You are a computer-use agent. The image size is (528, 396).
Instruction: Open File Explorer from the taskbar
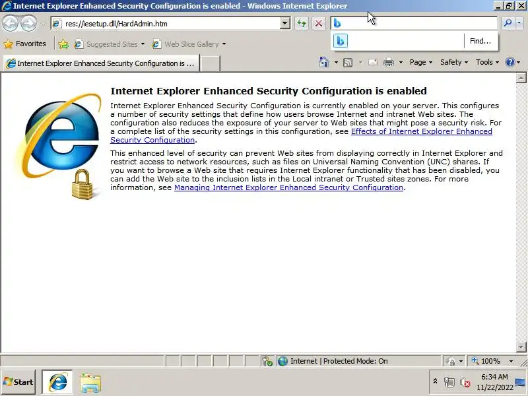coord(90,383)
